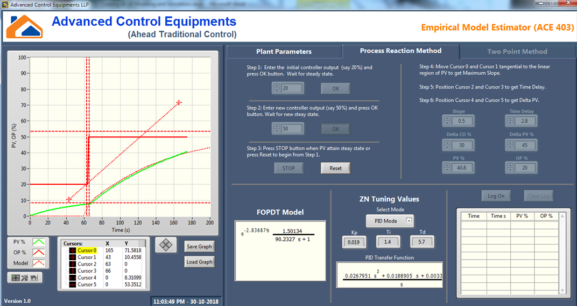Click the stepper of the initial controller output 20

[x=277, y=88]
